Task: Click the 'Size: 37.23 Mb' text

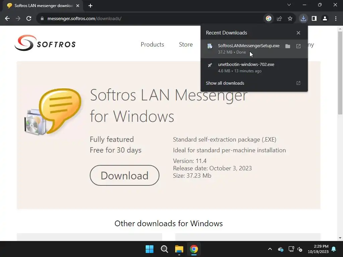Action: [x=192, y=176]
